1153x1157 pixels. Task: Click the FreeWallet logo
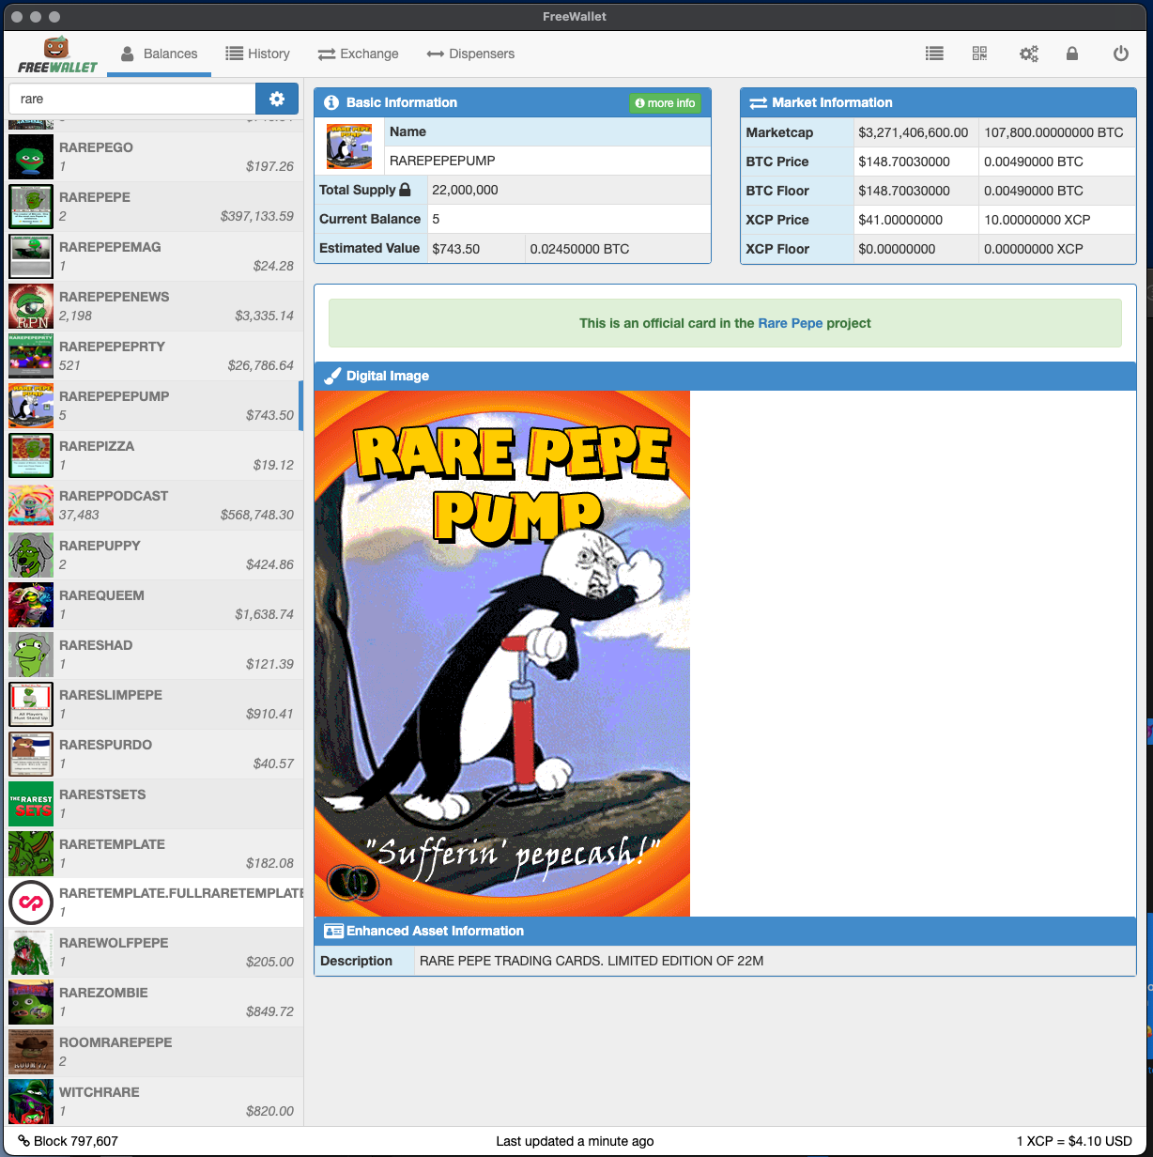click(57, 54)
